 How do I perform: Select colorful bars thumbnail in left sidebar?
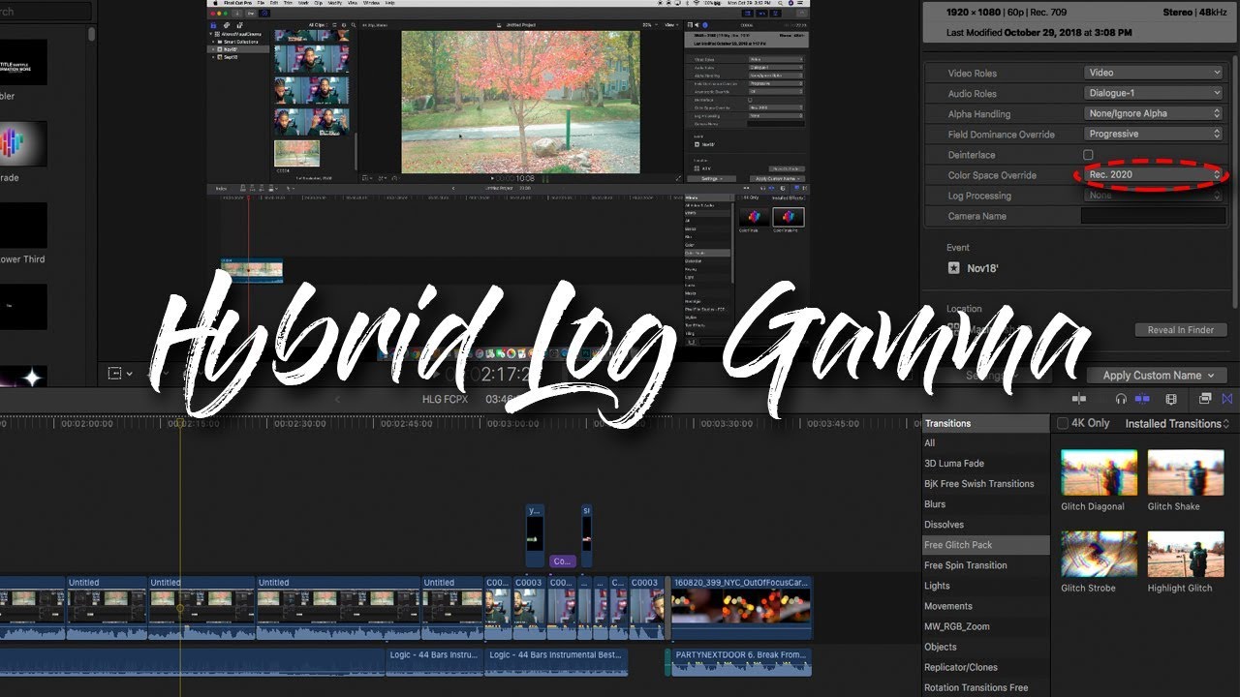[x=23, y=143]
